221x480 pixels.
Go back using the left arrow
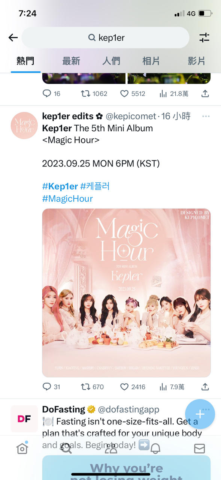click(13, 37)
